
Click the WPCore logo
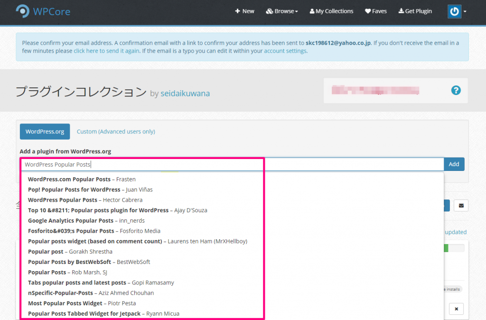[43, 11]
